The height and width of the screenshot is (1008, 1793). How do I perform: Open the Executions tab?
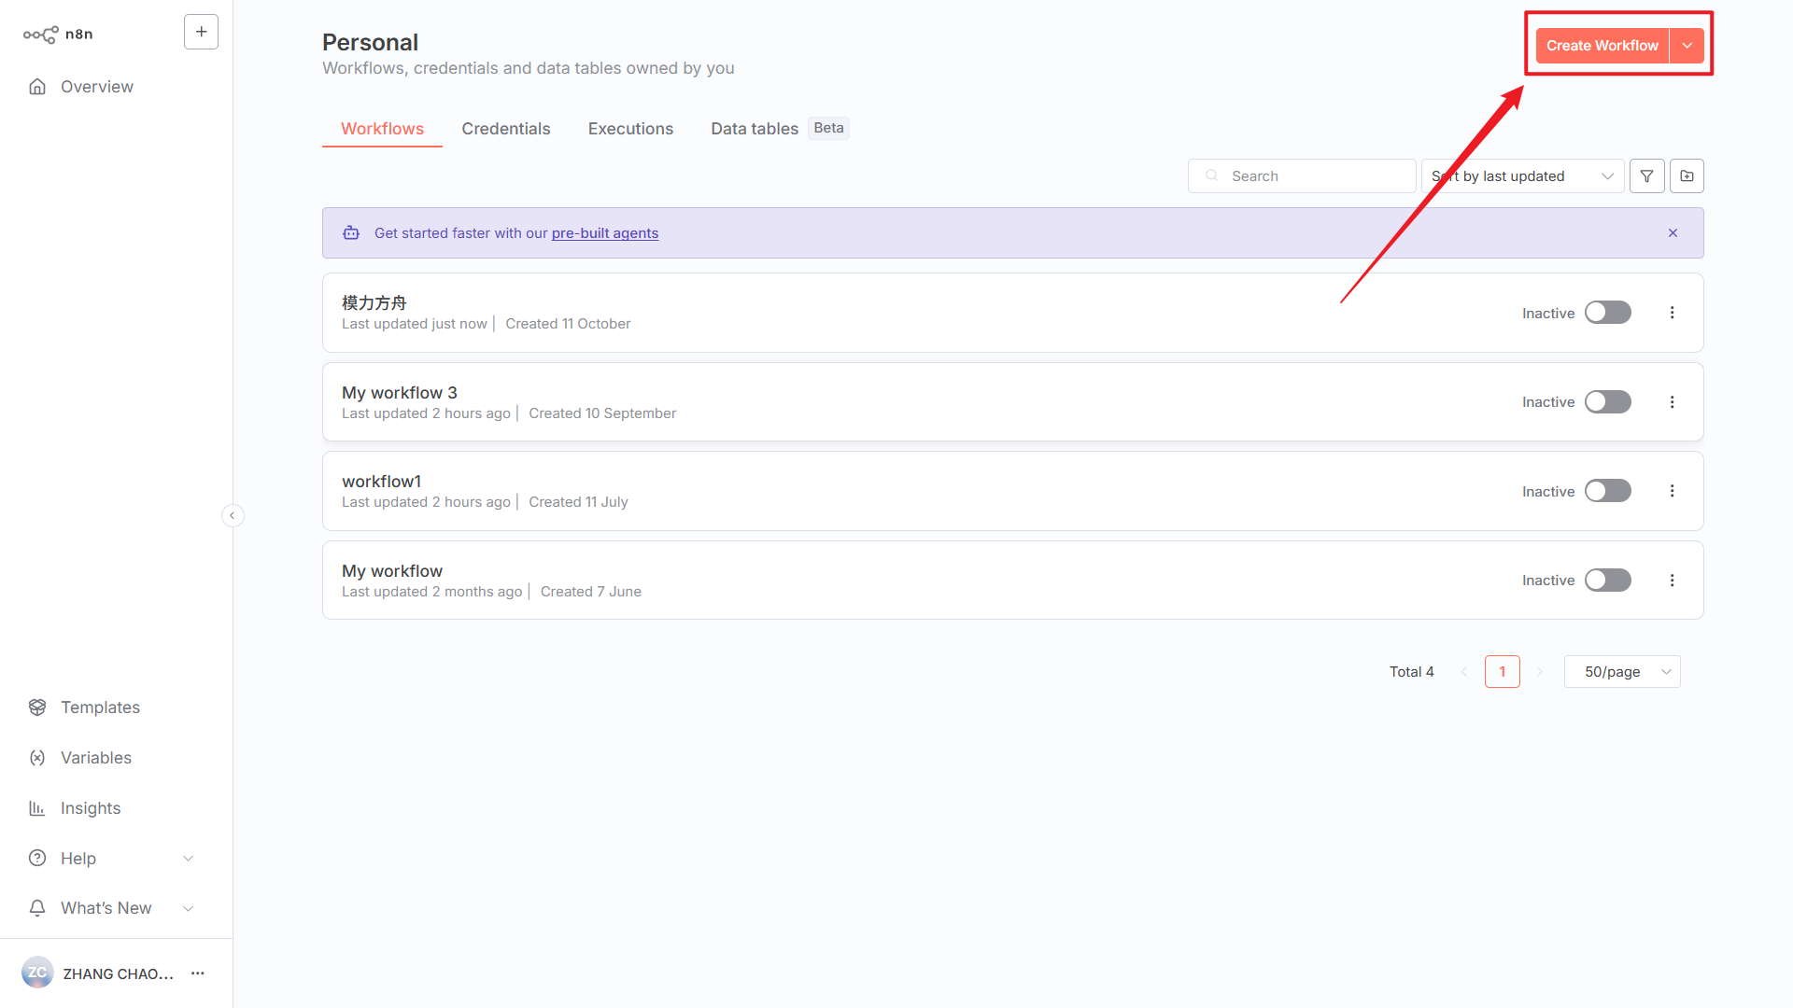630,128
